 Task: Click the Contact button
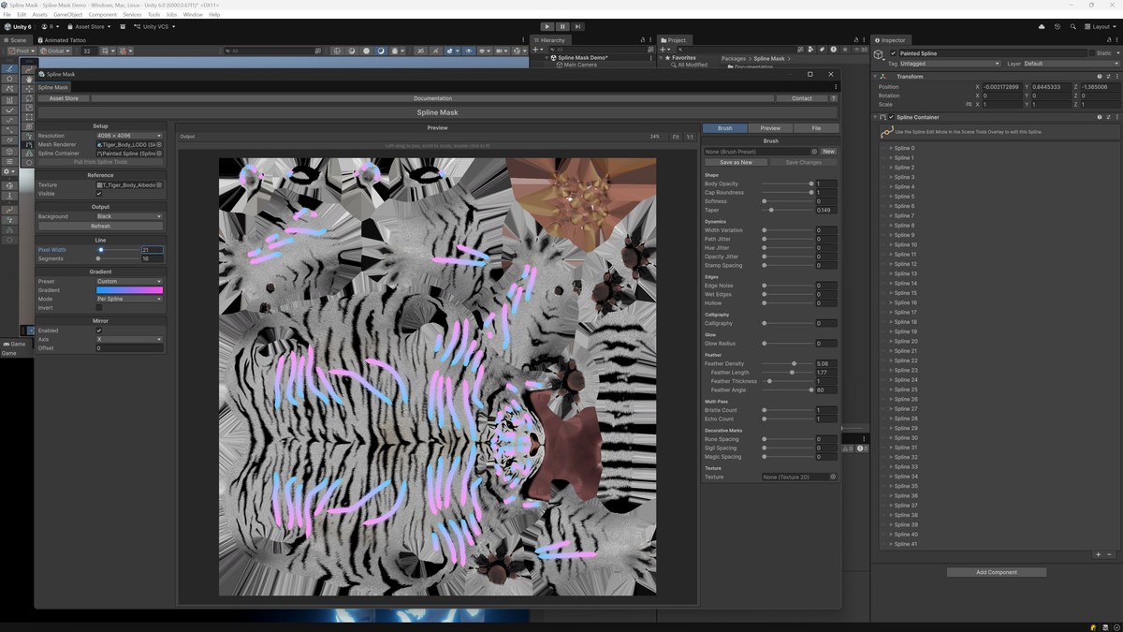(x=802, y=98)
